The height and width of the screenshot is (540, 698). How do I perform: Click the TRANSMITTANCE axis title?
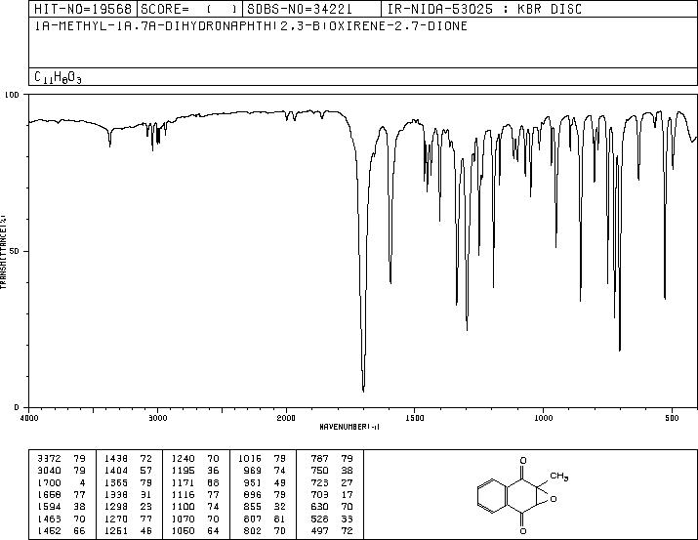pyautogui.click(x=3, y=252)
